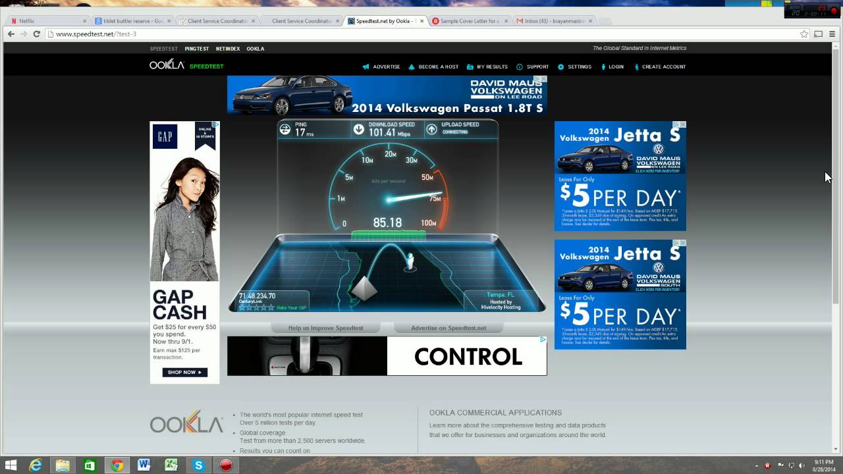Close the Passat banner ad choices icon
This screenshot has height=474, width=843.
point(543,79)
